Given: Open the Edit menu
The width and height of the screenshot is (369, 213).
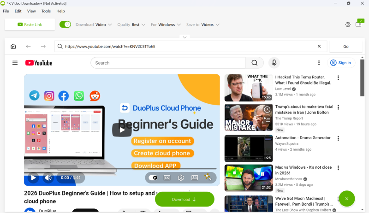Looking at the screenshot, I should [18, 11].
